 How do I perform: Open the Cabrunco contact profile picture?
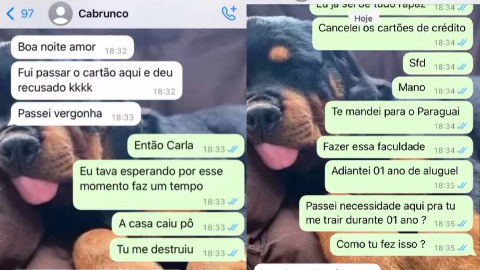(x=60, y=14)
